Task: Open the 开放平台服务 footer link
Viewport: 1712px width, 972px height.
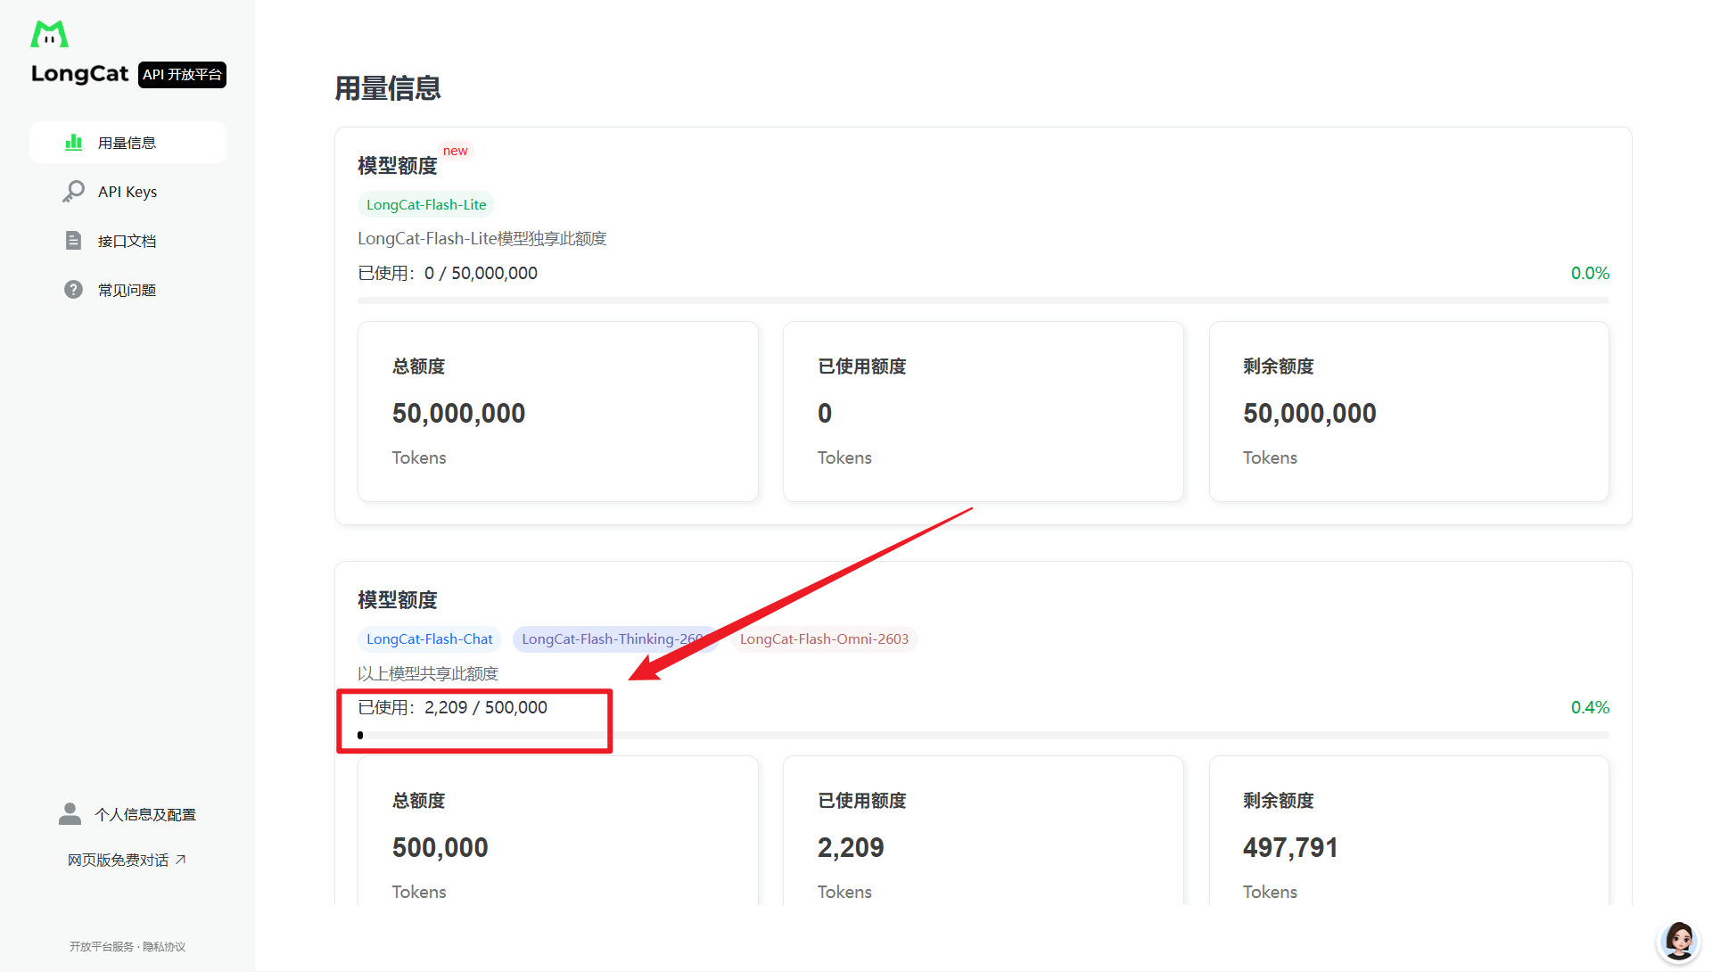Action: pyautogui.click(x=102, y=947)
